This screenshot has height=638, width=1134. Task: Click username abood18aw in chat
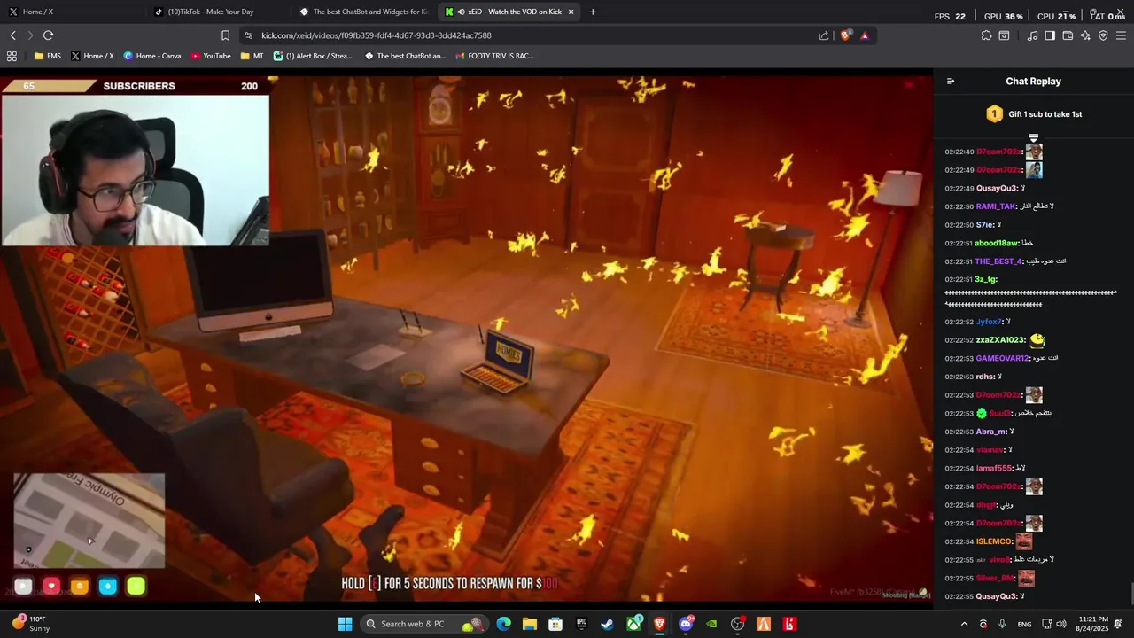tap(997, 243)
